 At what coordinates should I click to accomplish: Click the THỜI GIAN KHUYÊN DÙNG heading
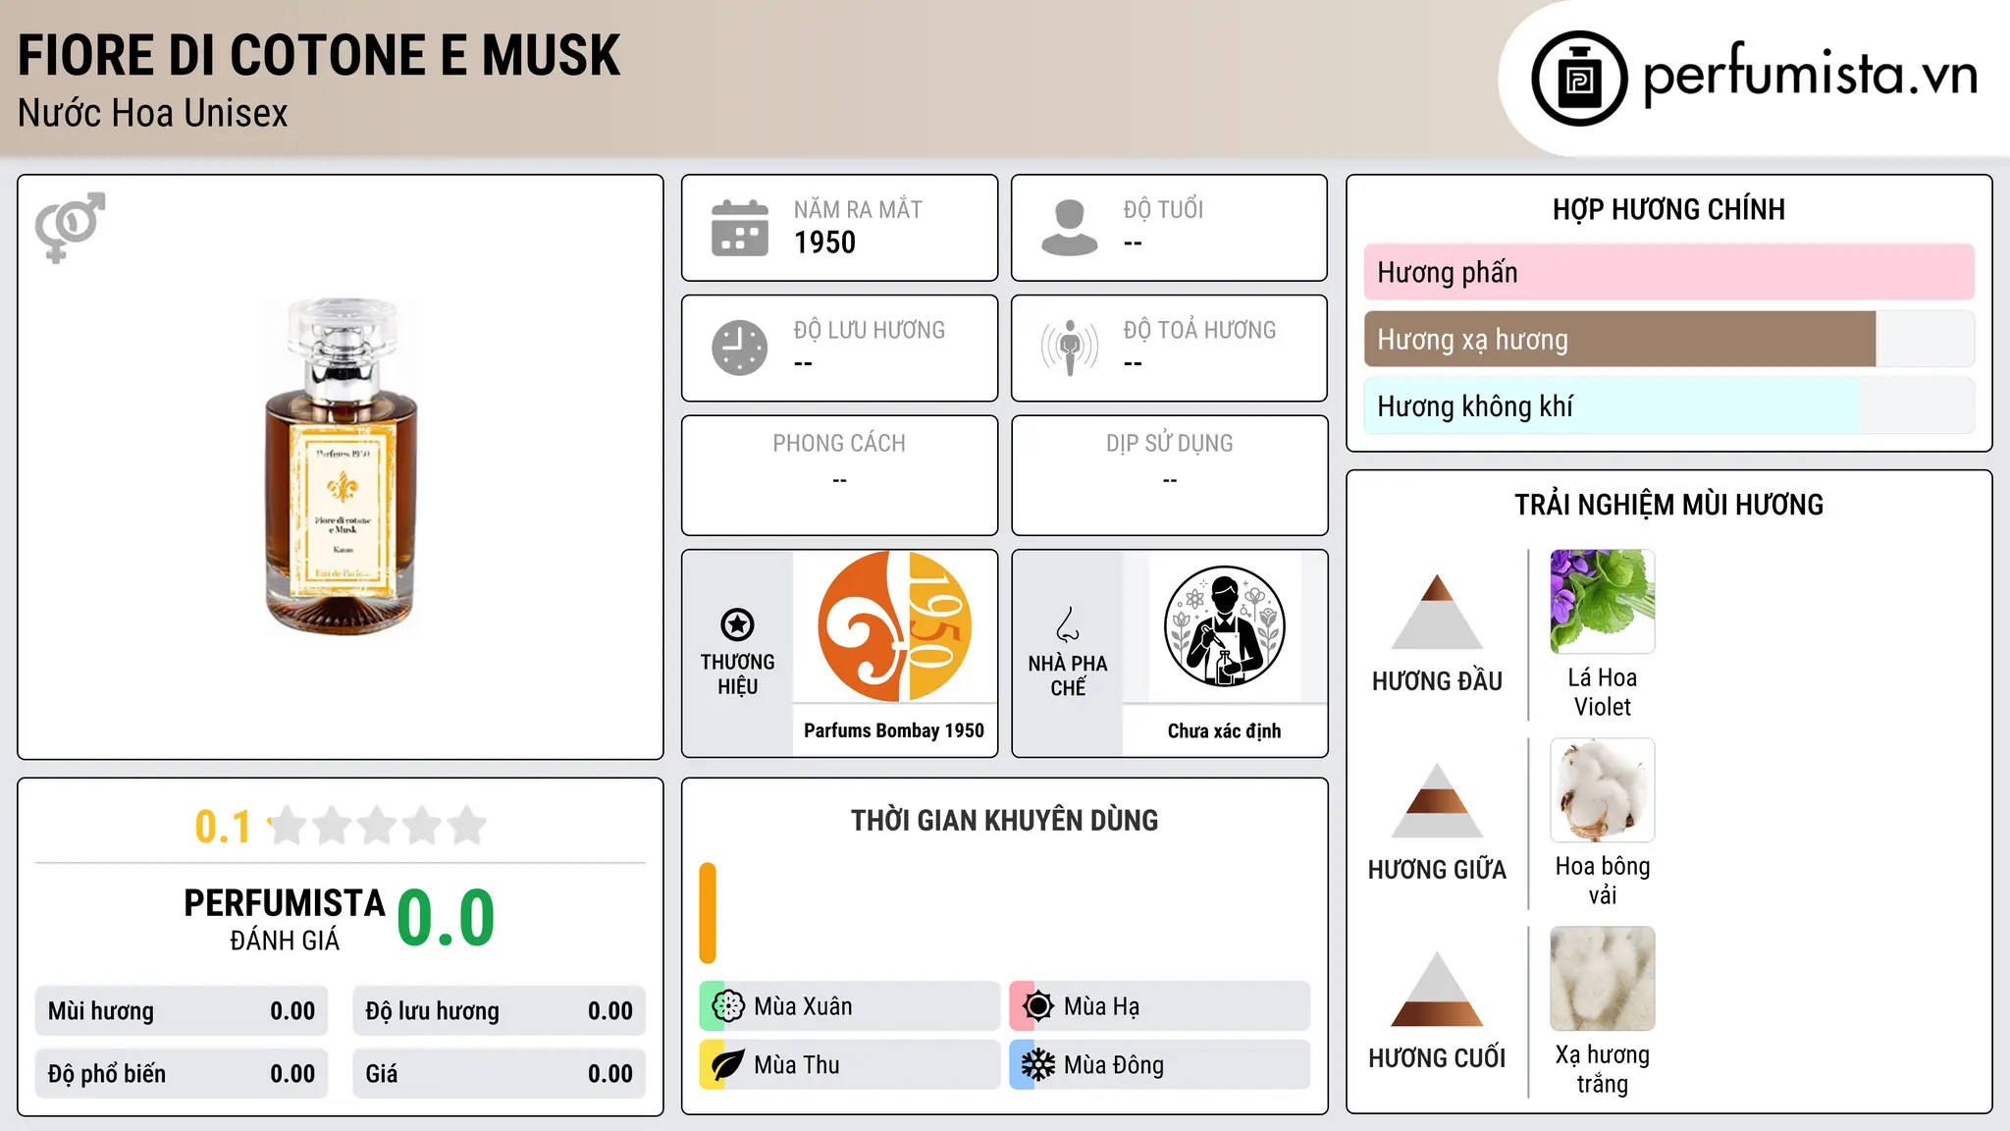[x=1004, y=821]
